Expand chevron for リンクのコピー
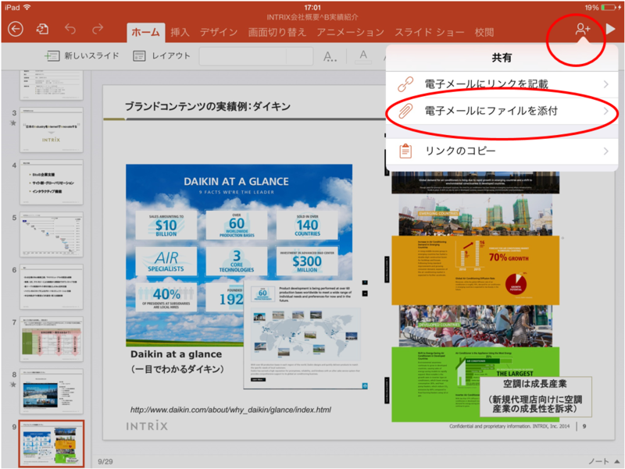 (606, 151)
